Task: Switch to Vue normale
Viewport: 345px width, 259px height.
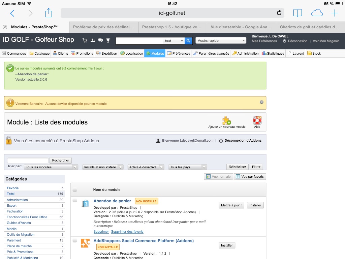Action: tap(218, 177)
